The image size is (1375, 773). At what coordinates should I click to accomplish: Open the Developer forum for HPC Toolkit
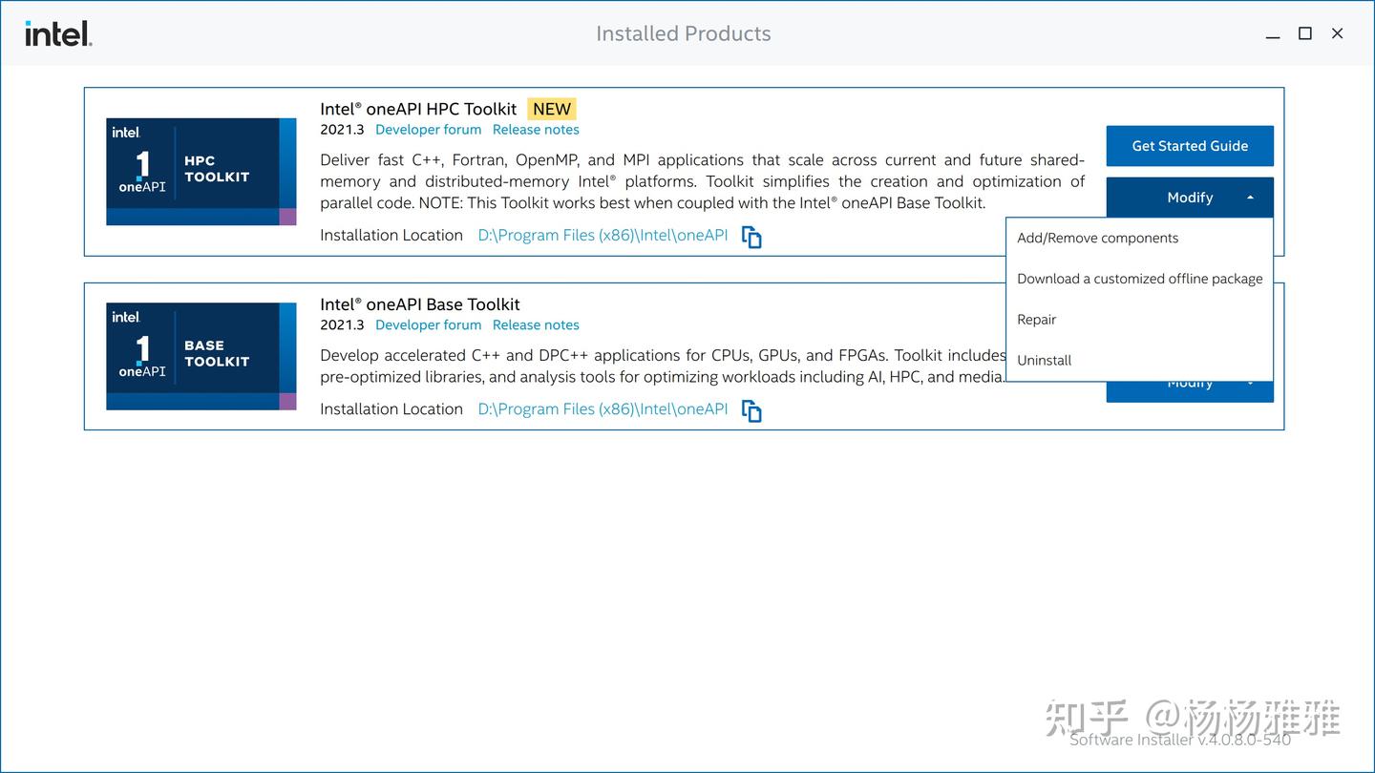point(428,129)
